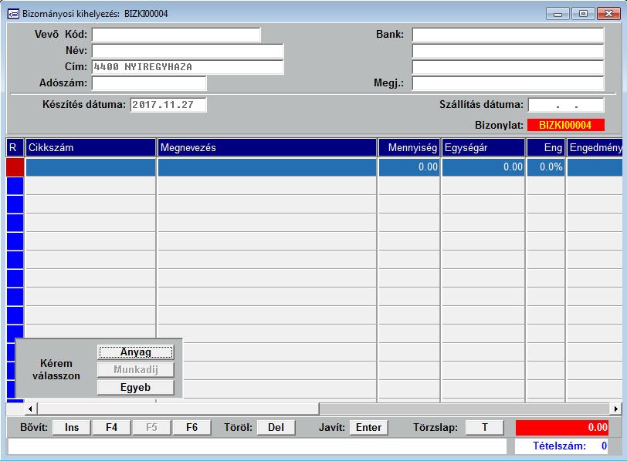Focus the Megj. input field

point(508,83)
